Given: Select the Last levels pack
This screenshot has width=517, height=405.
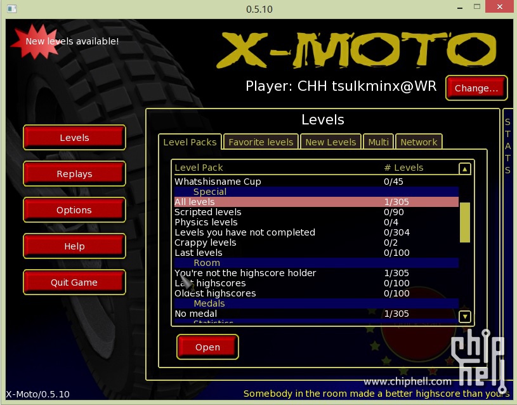Looking at the screenshot, I should 317,253.
